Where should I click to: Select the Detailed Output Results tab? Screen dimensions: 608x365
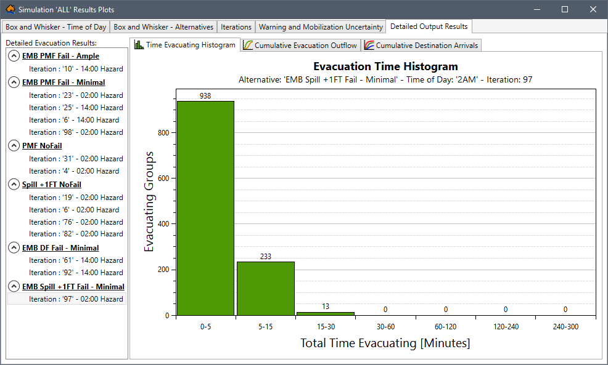point(429,26)
